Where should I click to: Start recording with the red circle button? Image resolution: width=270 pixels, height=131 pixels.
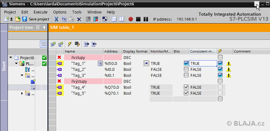tap(131, 19)
